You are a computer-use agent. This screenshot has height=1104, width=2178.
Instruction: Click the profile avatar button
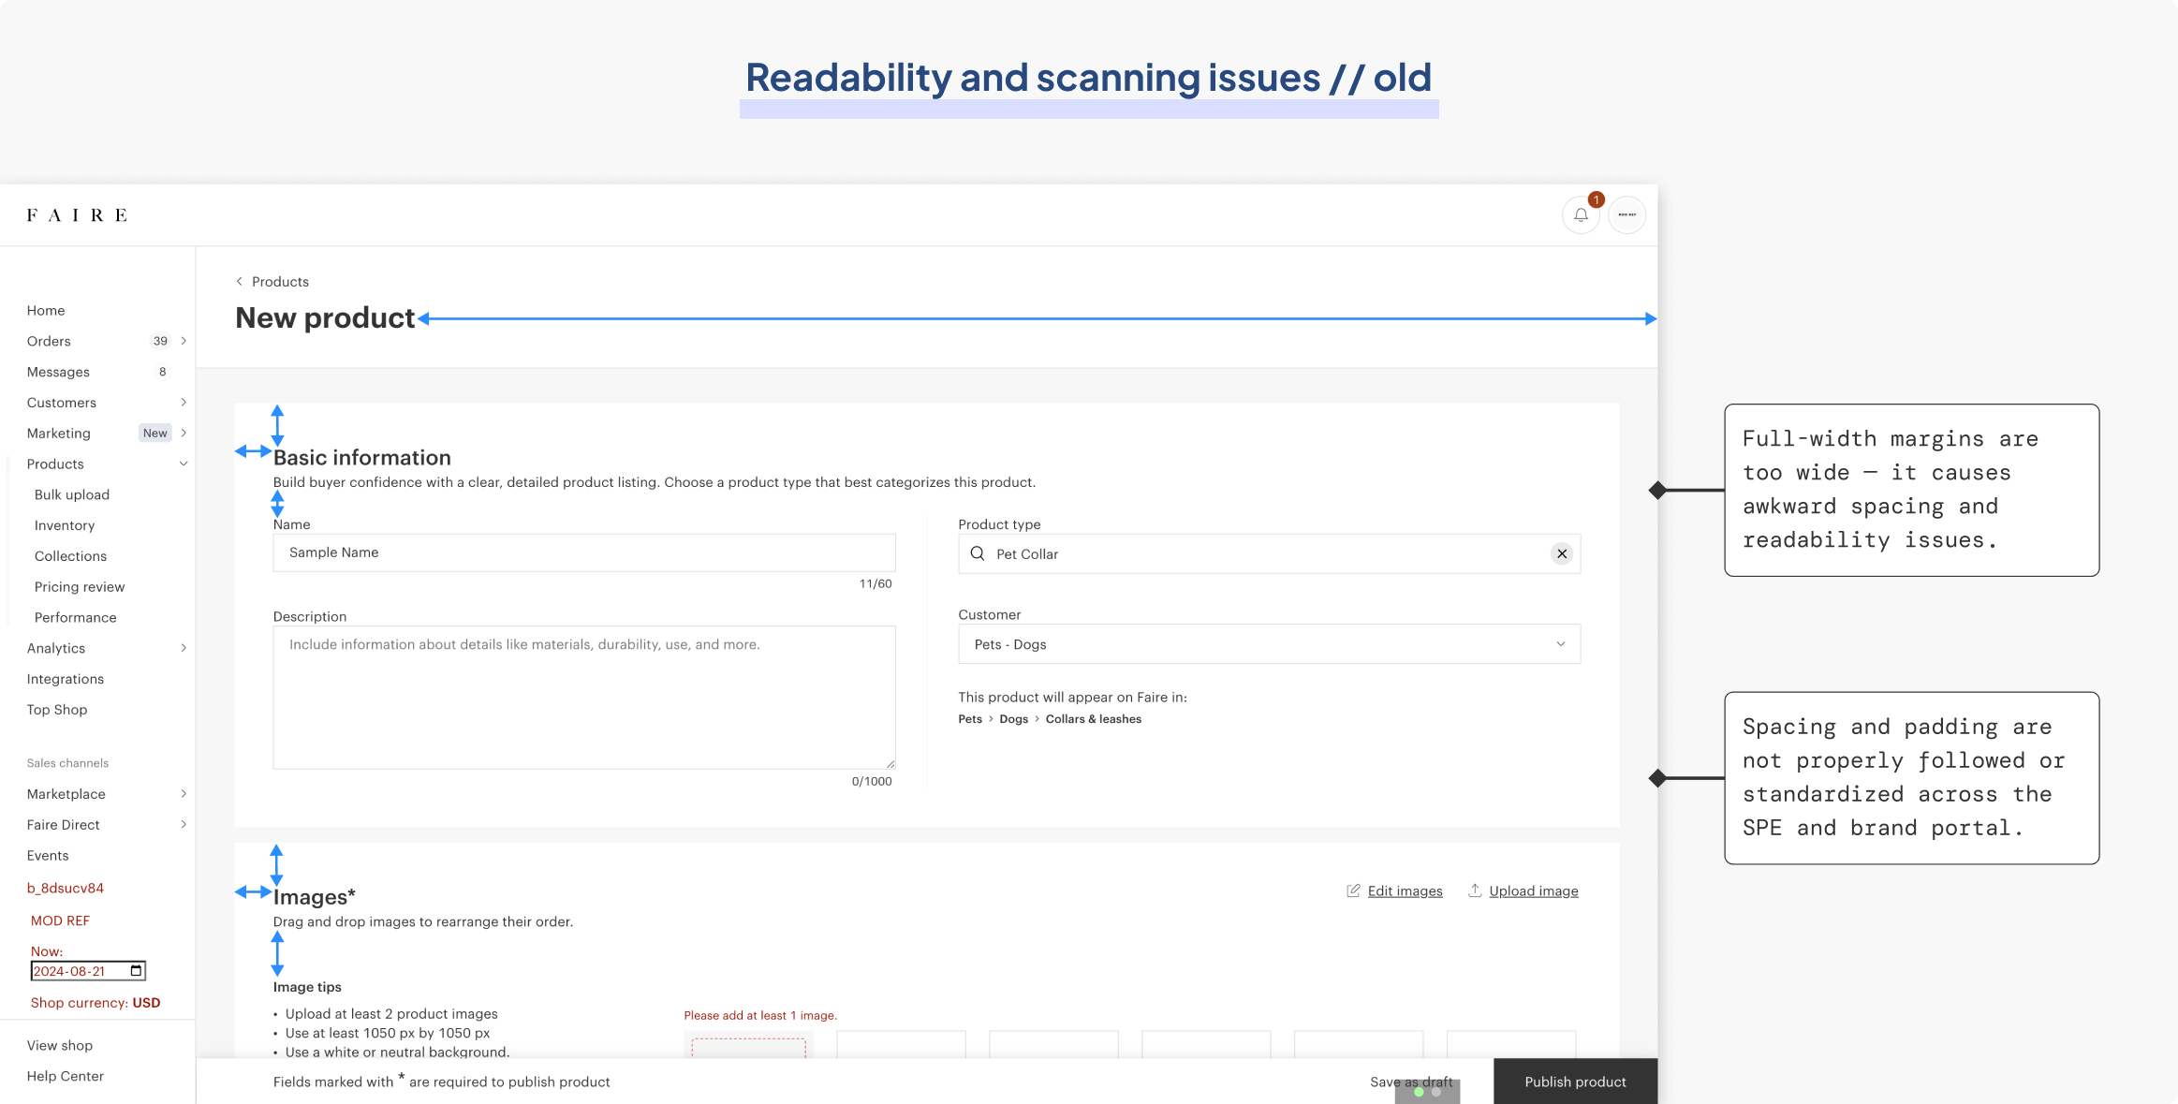pos(1627,215)
